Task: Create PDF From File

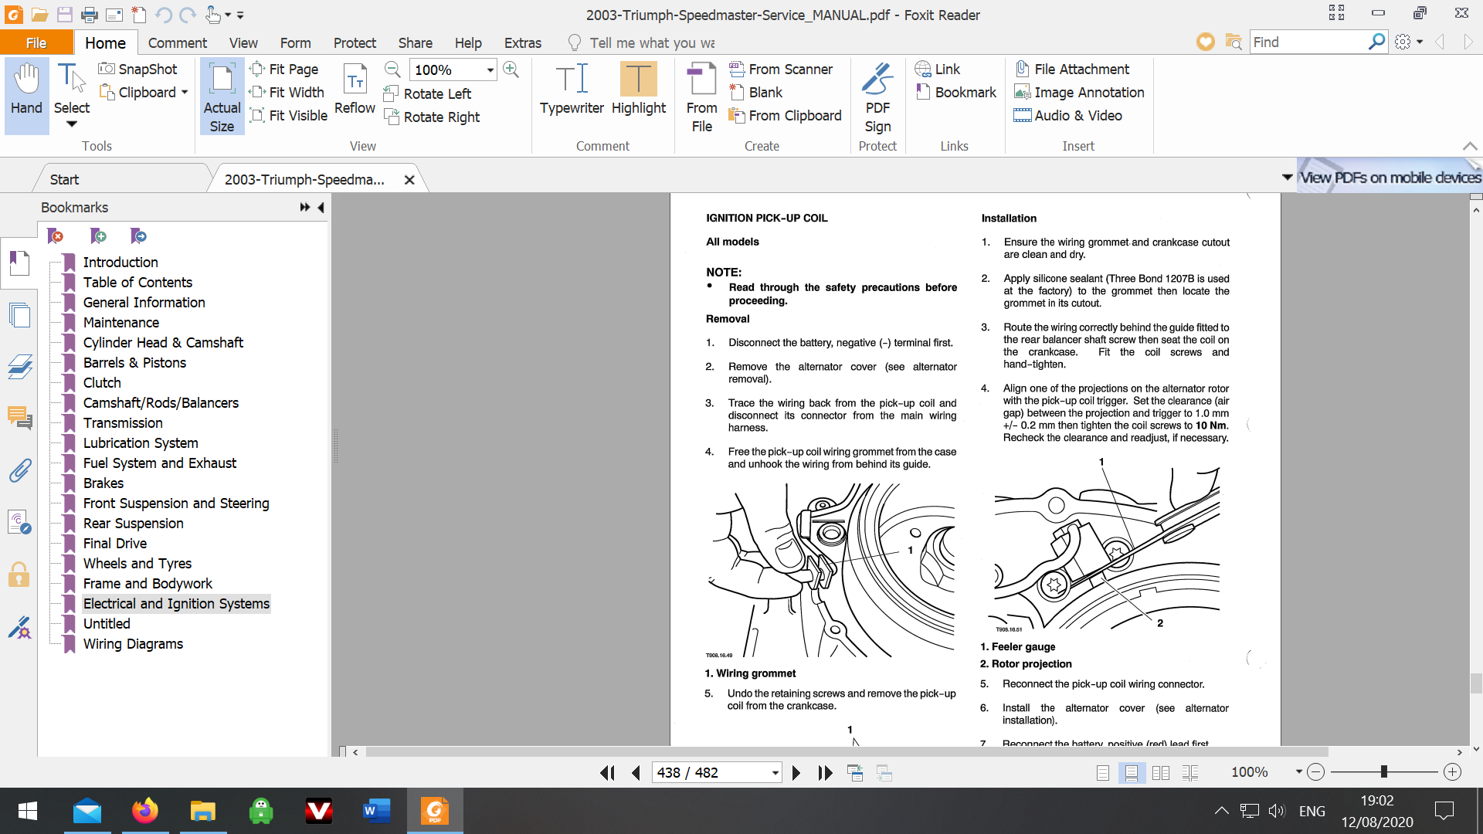Action: tap(701, 97)
